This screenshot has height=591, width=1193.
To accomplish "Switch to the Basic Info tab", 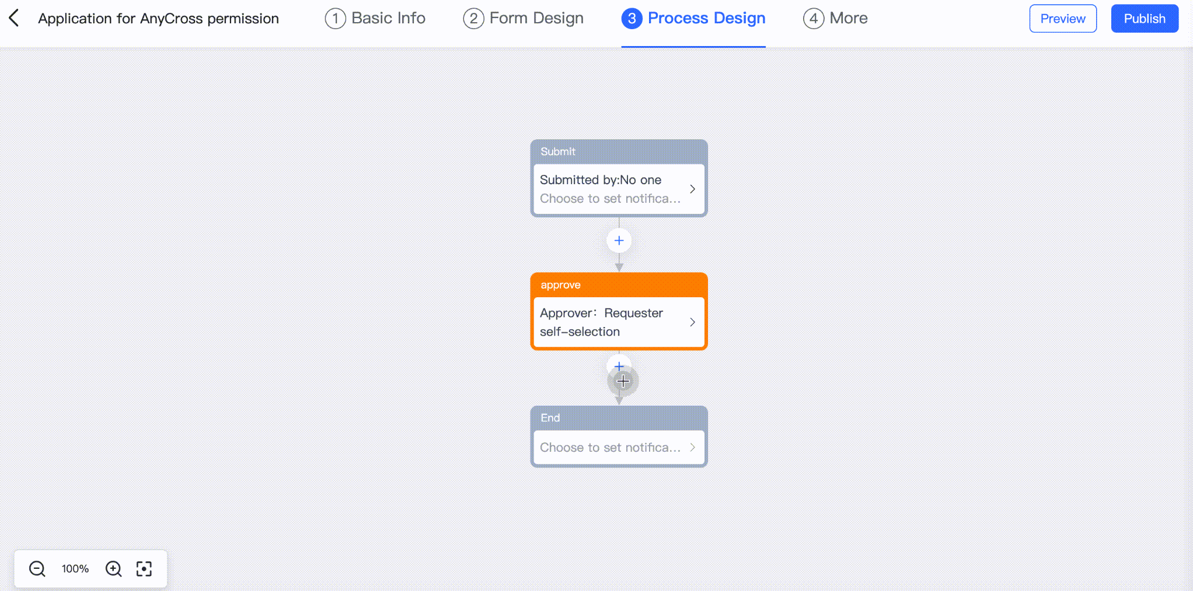I will [375, 18].
